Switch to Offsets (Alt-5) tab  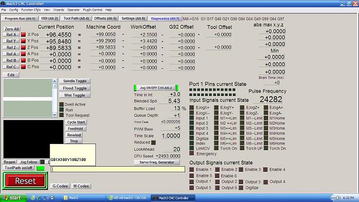[105, 18]
